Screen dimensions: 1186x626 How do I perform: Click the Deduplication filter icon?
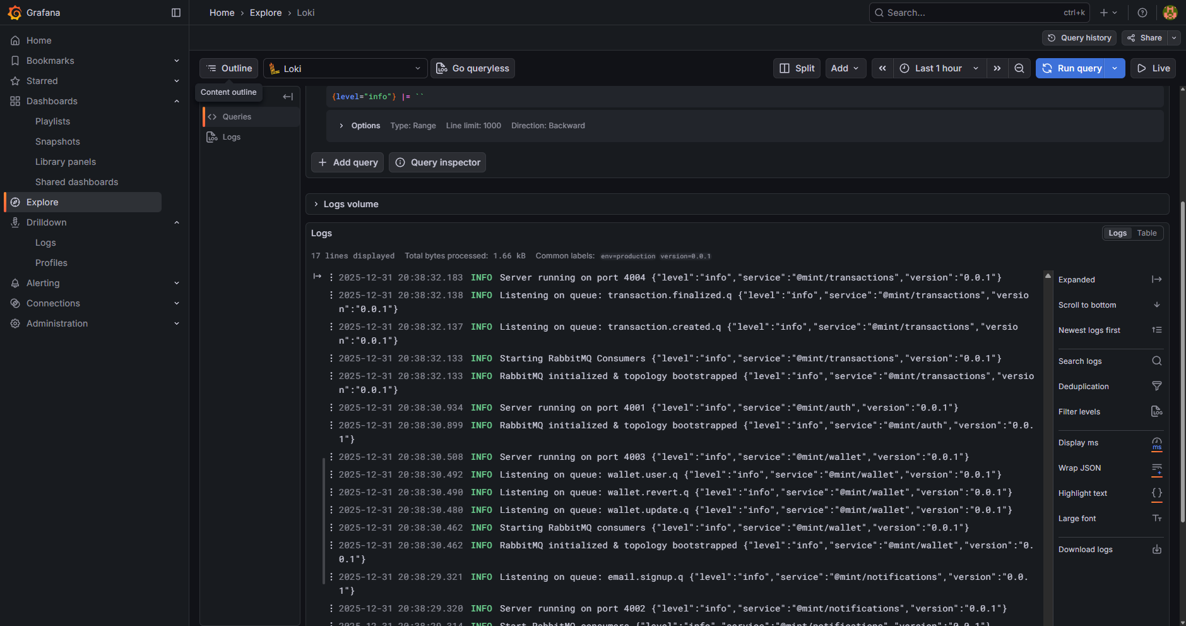(1157, 386)
